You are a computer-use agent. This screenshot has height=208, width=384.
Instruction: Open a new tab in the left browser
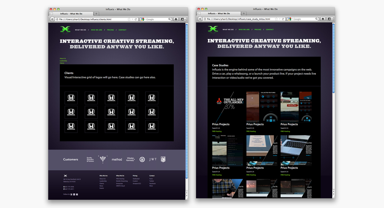[96, 14]
